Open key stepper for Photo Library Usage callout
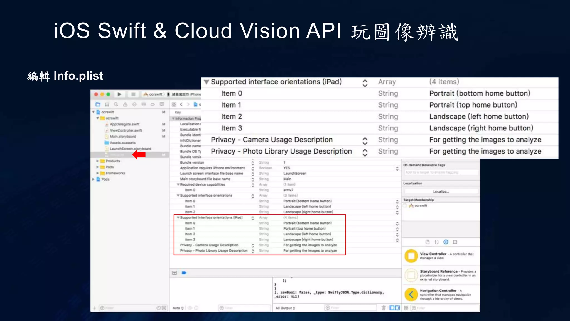The height and width of the screenshot is (321, 570). [x=365, y=152]
